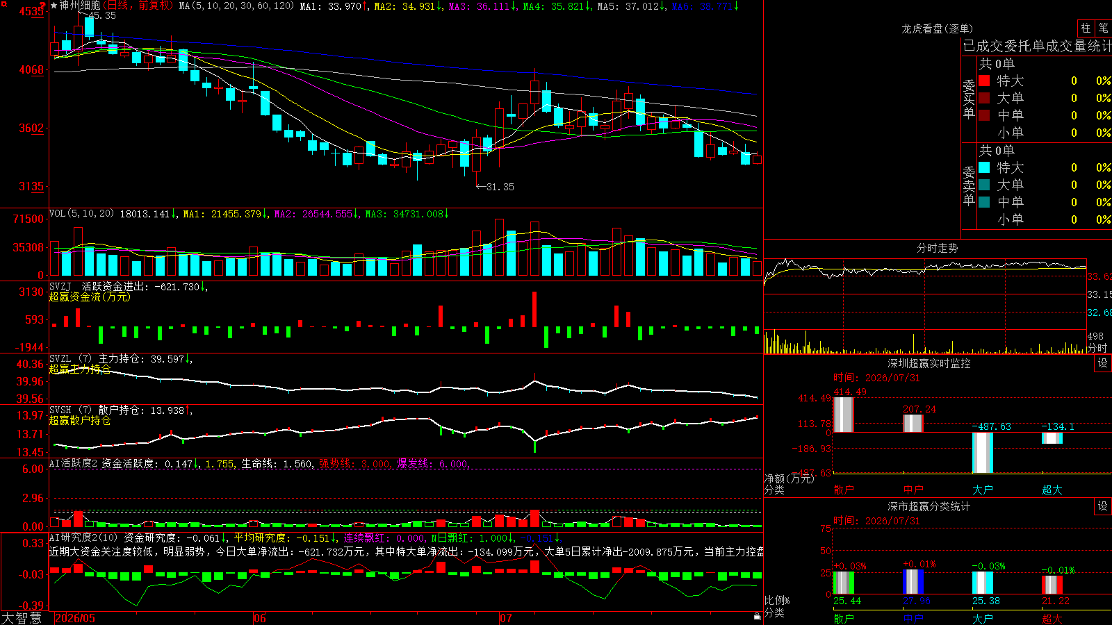Click the (日线, 前复权) period label
Image resolution: width=1112 pixels, height=625 pixels.
138,6
